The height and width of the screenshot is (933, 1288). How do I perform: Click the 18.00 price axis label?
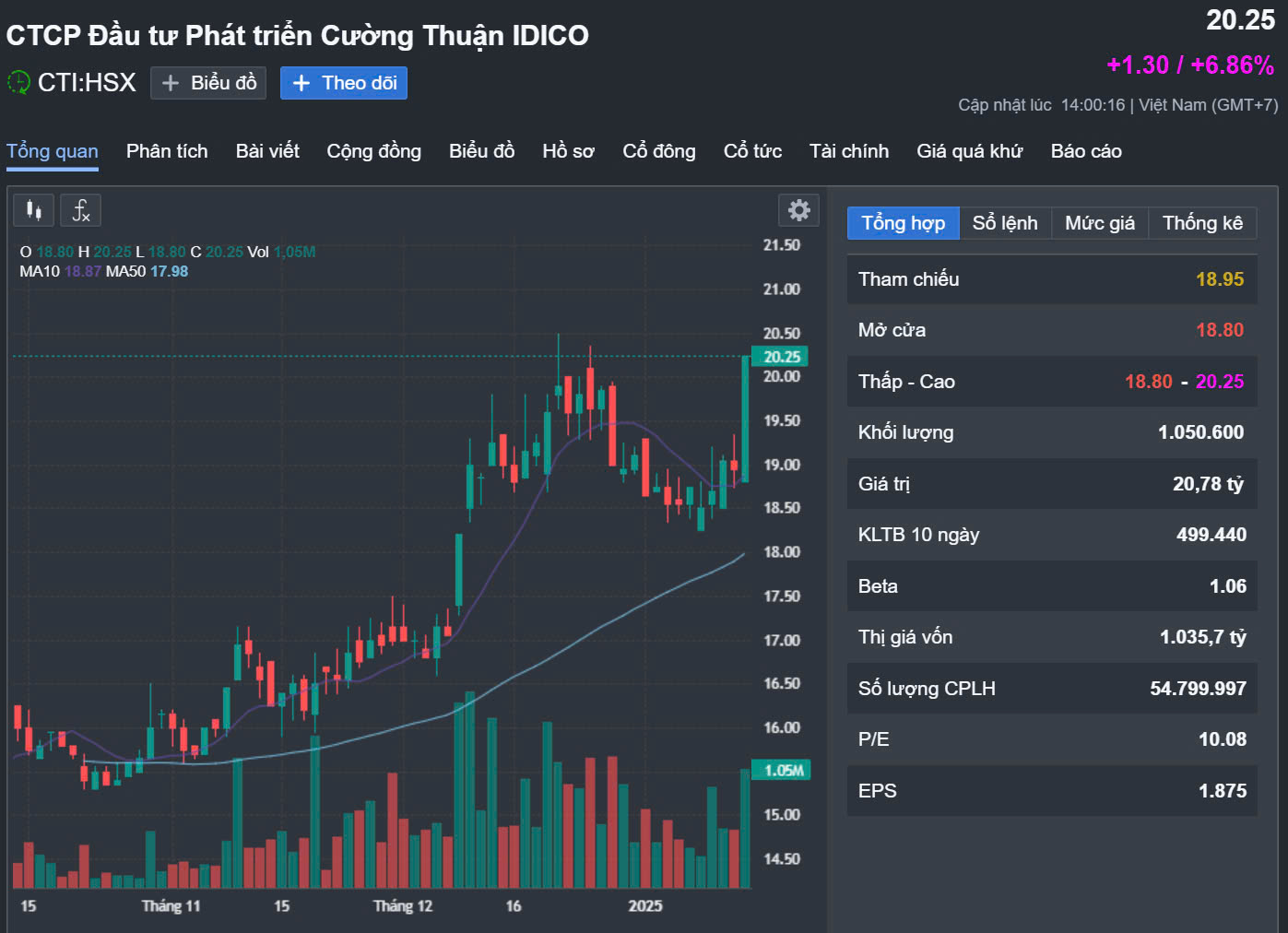click(781, 552)
